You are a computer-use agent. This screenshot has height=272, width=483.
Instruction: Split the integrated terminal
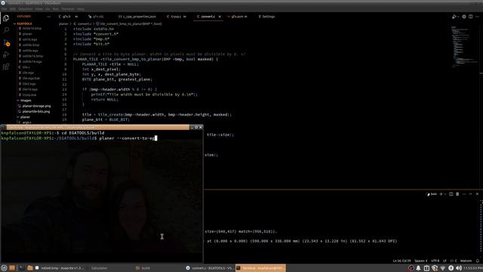(x=451, y=194)
